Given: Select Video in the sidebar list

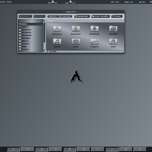Looking at the screenshot, I should tap(31, 46).
